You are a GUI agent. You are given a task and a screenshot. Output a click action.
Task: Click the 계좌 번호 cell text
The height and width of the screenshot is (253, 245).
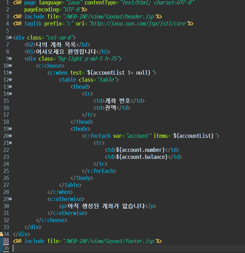coord(118,101)
